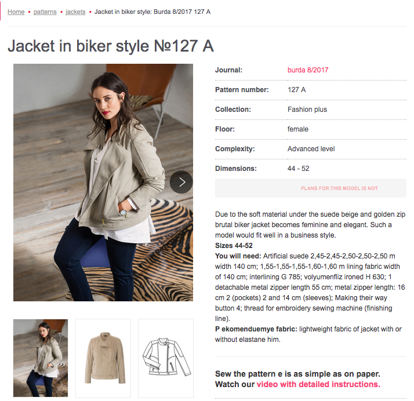The width and height of the screenshot is (414, 401).
Task: Click the pattern number value 127 A
Action: tap(296, 90)
